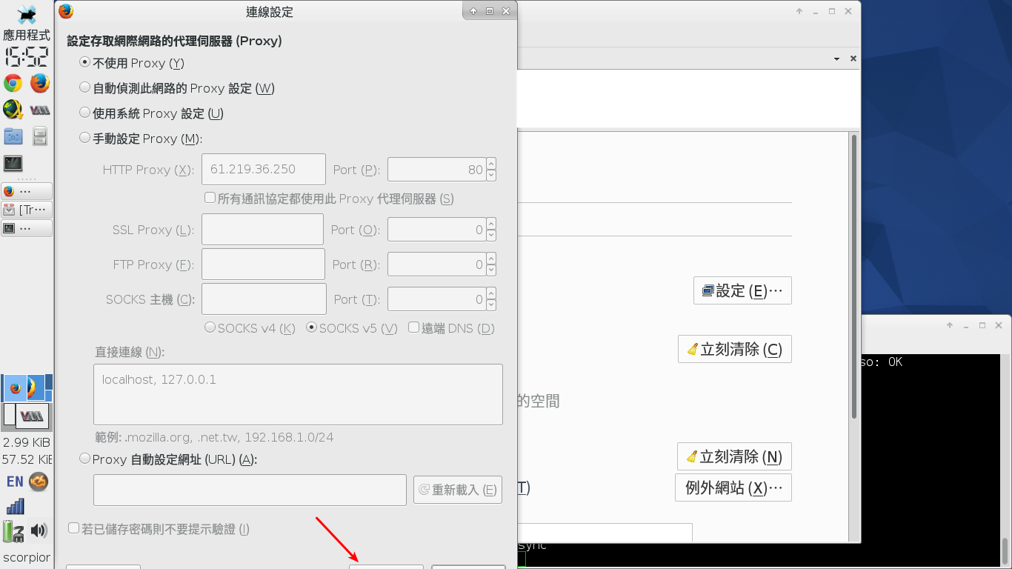Open the 例外網站 (X)… button
Image resolution: width=1012 pixels, height=569 pixels.
(x=733, y=488)
